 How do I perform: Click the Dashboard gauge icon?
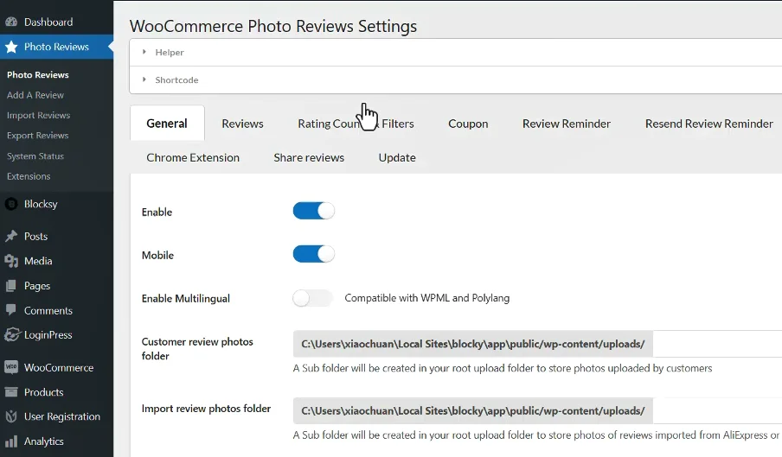click(x=11, y=22)
